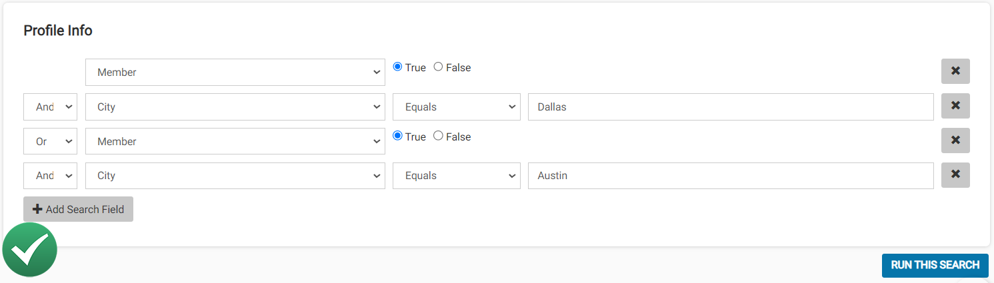Remove the first Member search row
Viewport: 994px width, 283px height.
pyautogui.click(x=955, y=71)
